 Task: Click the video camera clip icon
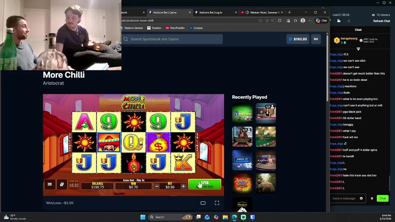(x=339, y=21)
